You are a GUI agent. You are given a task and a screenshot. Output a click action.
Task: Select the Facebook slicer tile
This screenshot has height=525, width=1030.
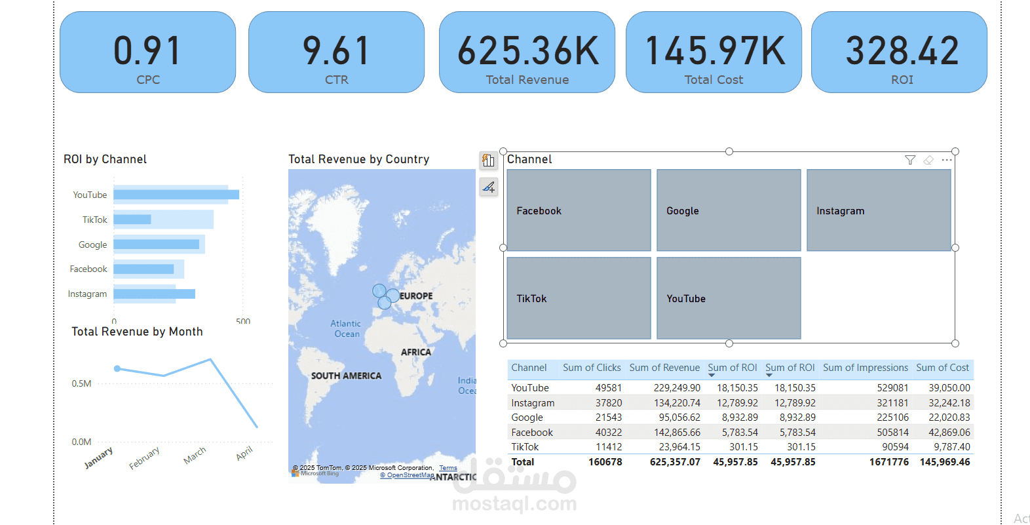click(579, 210)
